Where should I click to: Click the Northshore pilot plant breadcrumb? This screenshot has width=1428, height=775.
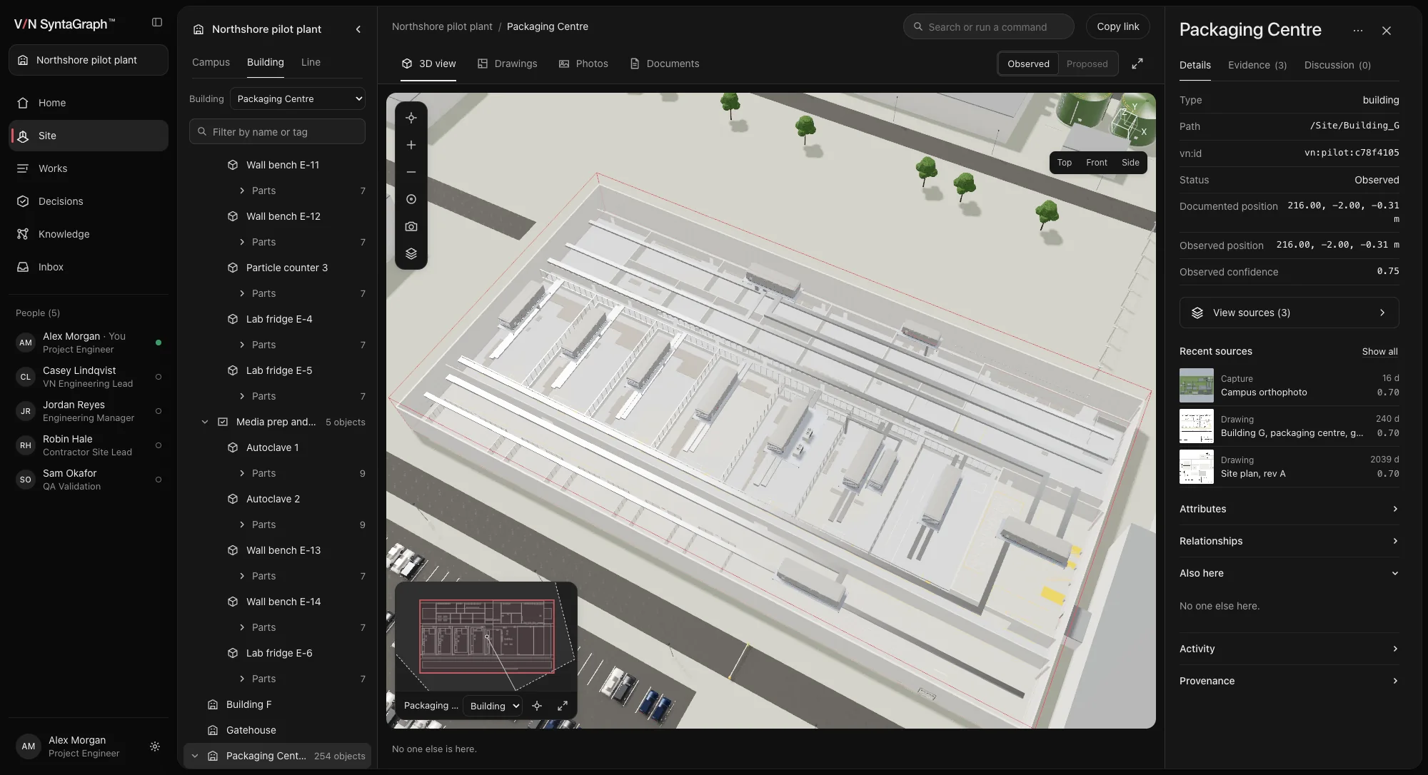coord(442,26)
